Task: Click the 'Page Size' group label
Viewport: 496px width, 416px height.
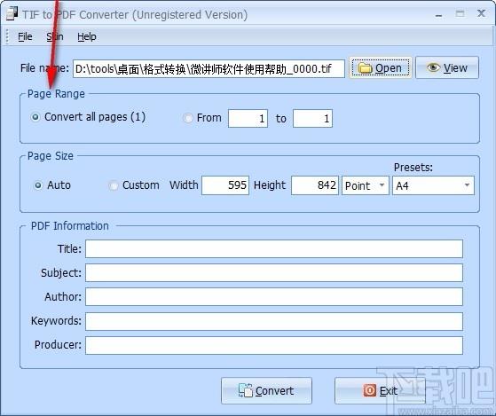Action: click(x=51, y=156)
